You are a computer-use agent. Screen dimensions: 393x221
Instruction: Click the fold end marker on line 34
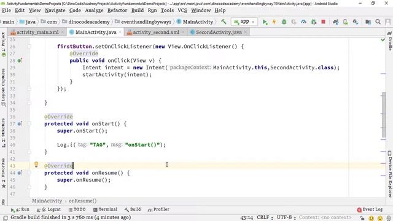tap(29, 103)
